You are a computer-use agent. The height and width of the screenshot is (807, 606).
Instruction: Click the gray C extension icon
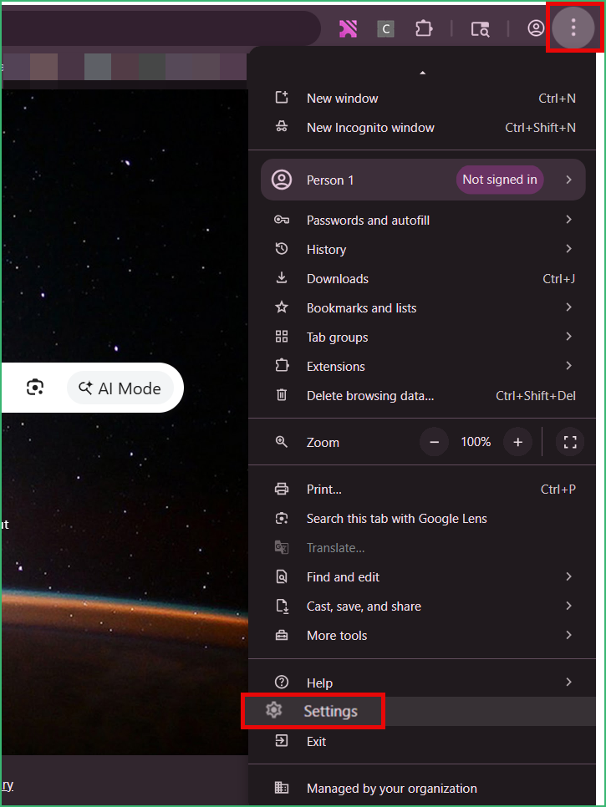pos(385,28)
